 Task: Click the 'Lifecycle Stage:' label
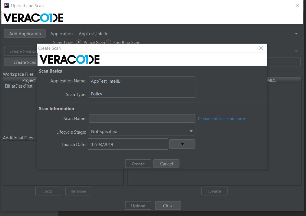71,132
